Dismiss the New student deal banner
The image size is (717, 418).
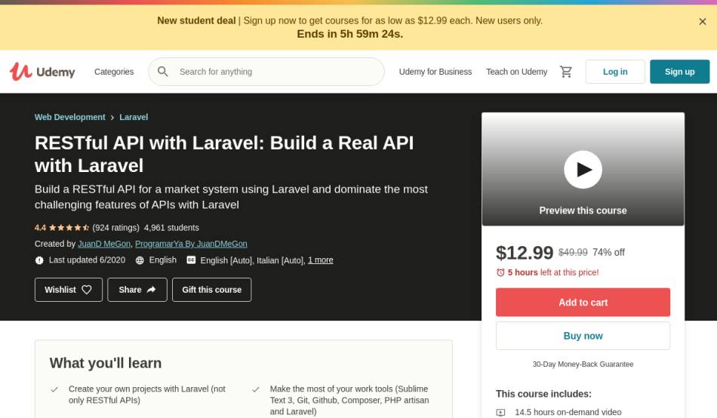tap(703, 21)
